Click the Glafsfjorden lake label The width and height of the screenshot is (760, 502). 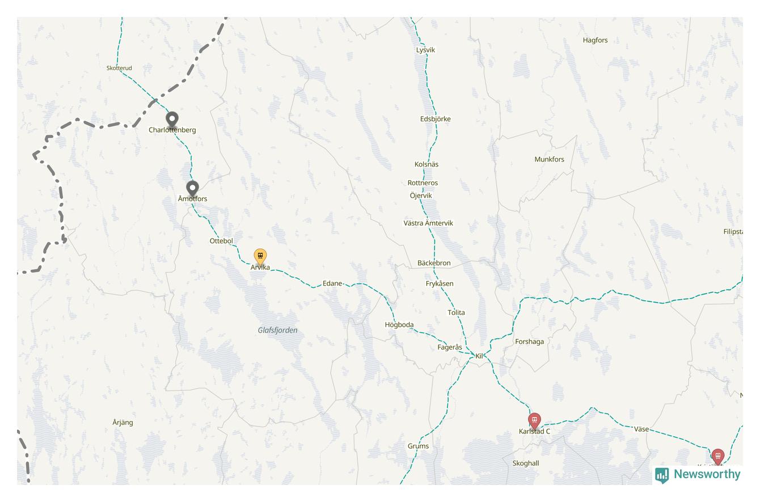(x=277, y=330)
